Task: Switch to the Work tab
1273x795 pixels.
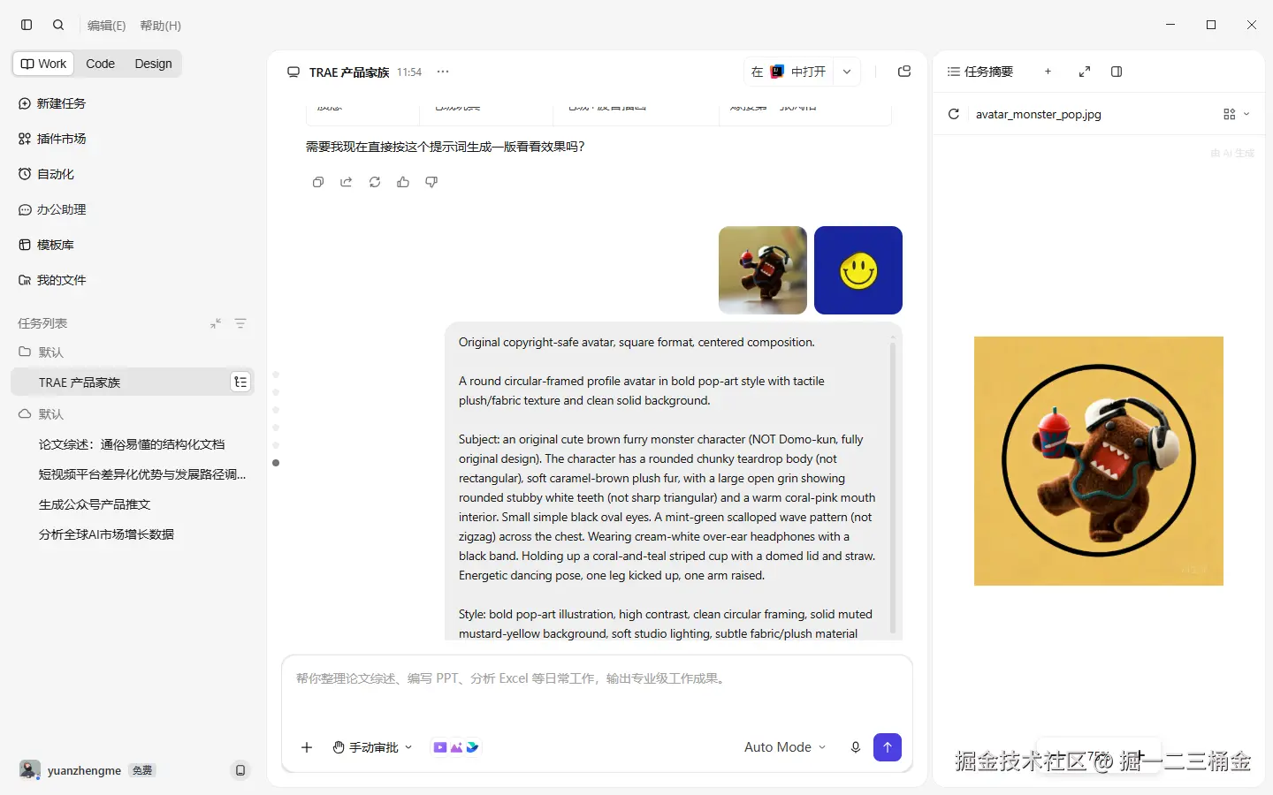Action: pyautogui.click(x=44, y=64)
